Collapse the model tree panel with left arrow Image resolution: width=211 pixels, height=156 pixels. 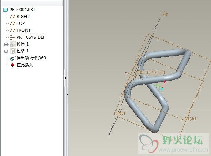(x=66, y=78)
